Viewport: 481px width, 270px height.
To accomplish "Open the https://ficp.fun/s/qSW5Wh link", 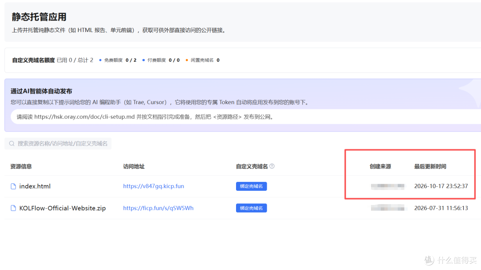I will [158, 208].
